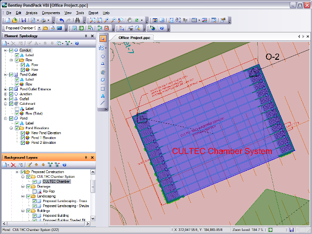
Task: Enable the Catchment Label checkbox
Action: click(17, 109)
